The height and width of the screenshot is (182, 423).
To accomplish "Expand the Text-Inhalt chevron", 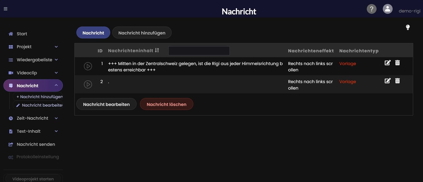I will pos(56,131).
